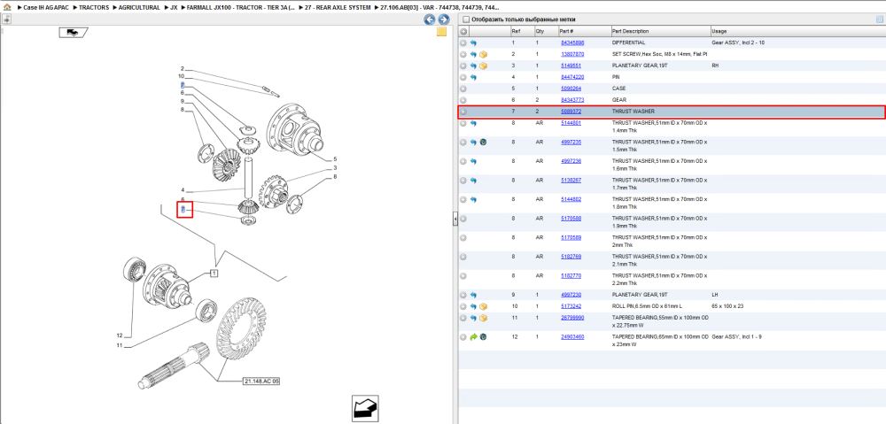Image resolution: width=886 pixels, height=424 pixels.
Task: Open TRACTORS breadcrumb level
Action: click(94, 8)
